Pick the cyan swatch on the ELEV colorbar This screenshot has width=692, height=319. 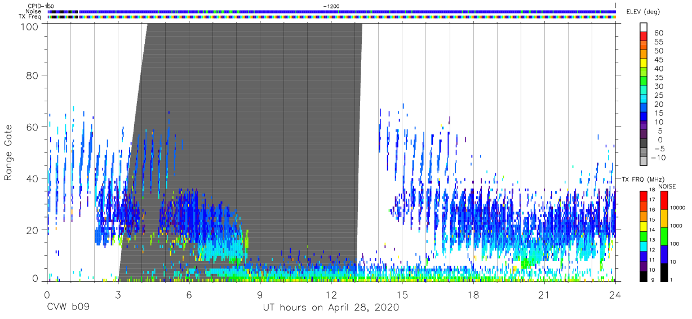644,99
